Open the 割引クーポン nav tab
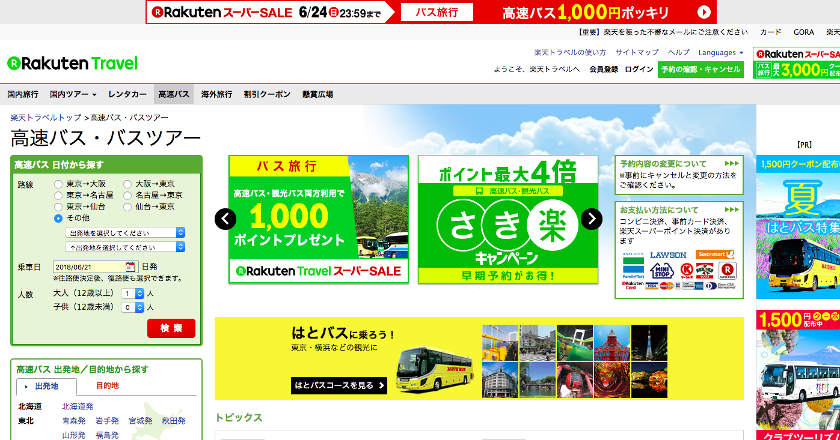 pos(267,94)
